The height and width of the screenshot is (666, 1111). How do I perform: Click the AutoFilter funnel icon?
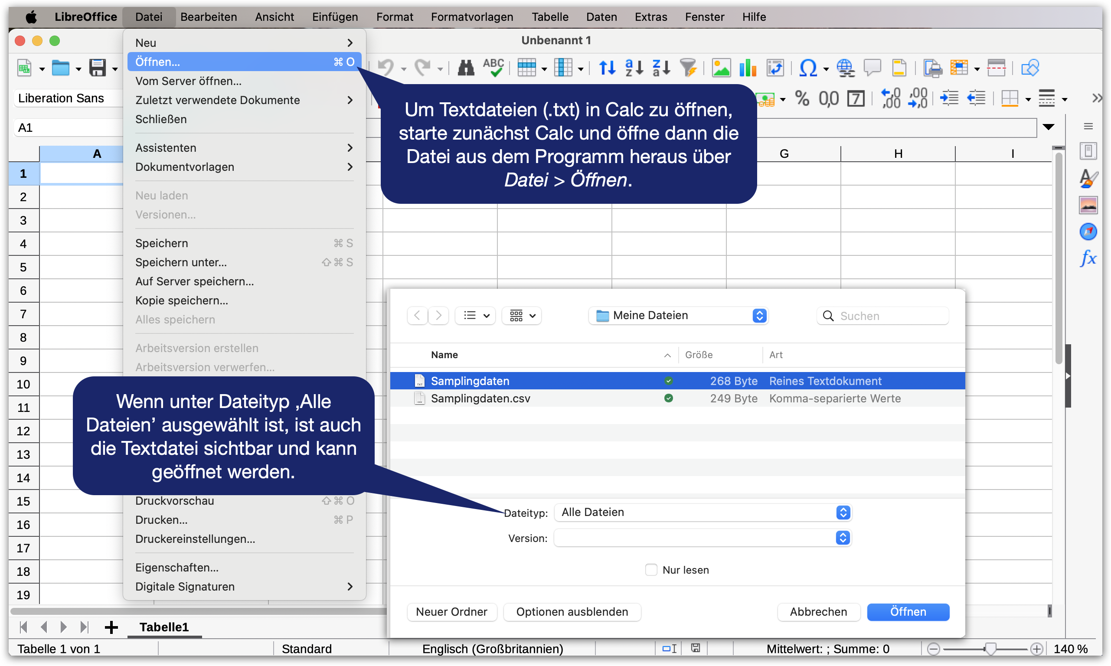pyautogui.click(x=687, y=68)
